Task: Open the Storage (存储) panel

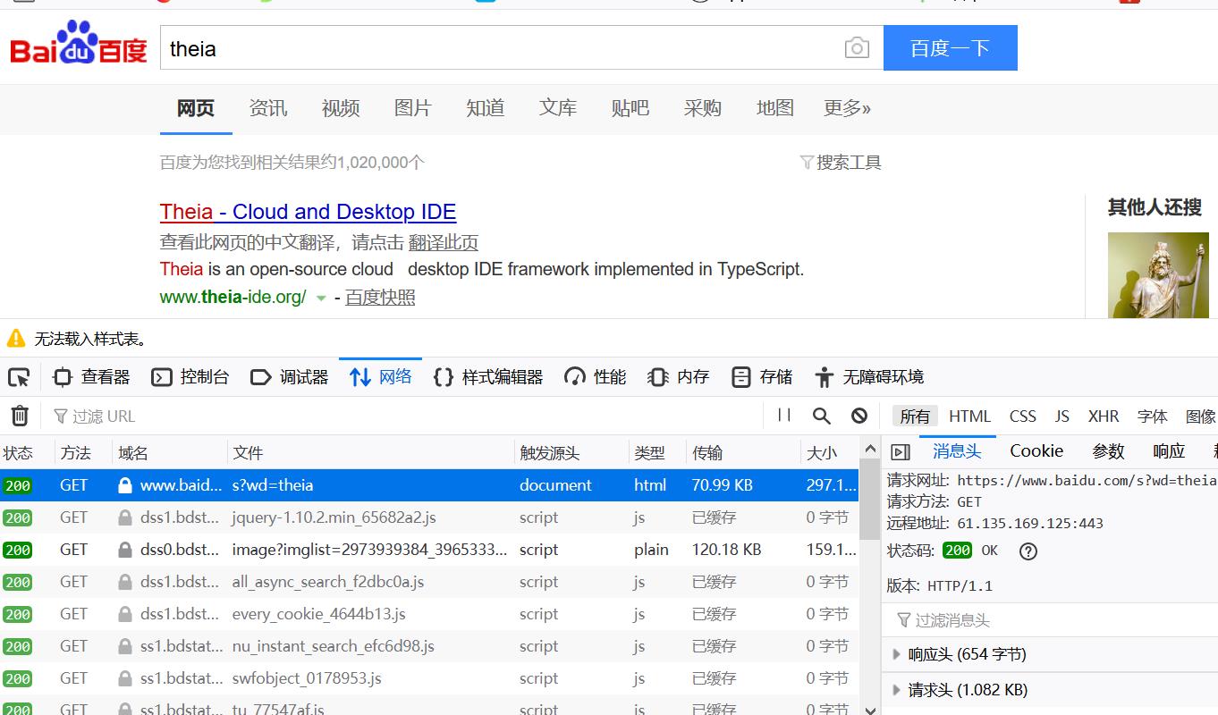Action: [x=762, y=377]
